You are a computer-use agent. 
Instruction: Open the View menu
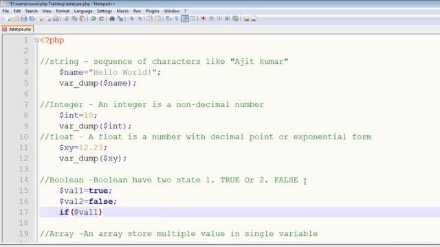47,11
